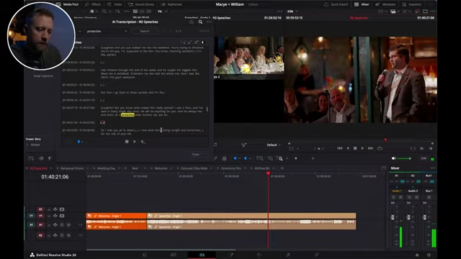
Task: Select the Rehearsal Dinner timeline tab
Action: click(x=72, y=168)
